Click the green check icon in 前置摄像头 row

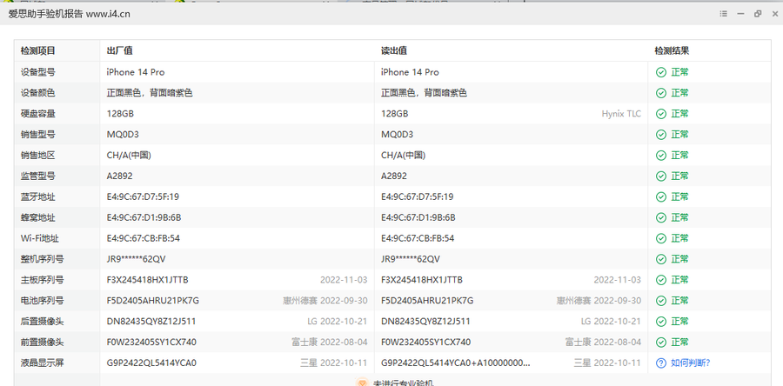coord(661,343)
